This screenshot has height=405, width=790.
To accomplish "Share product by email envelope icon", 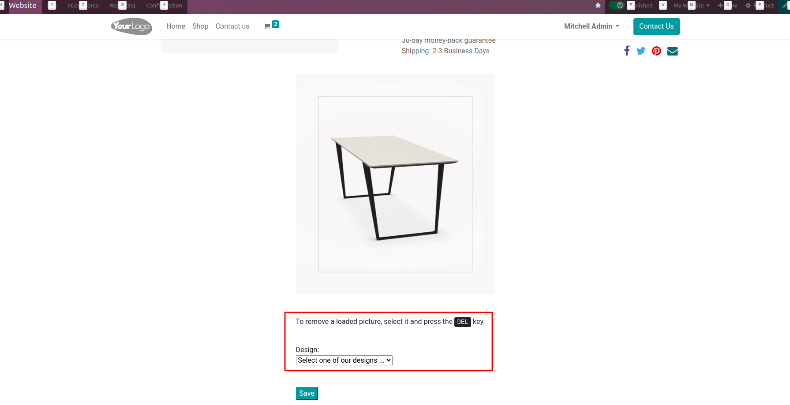I will point(672,51).
